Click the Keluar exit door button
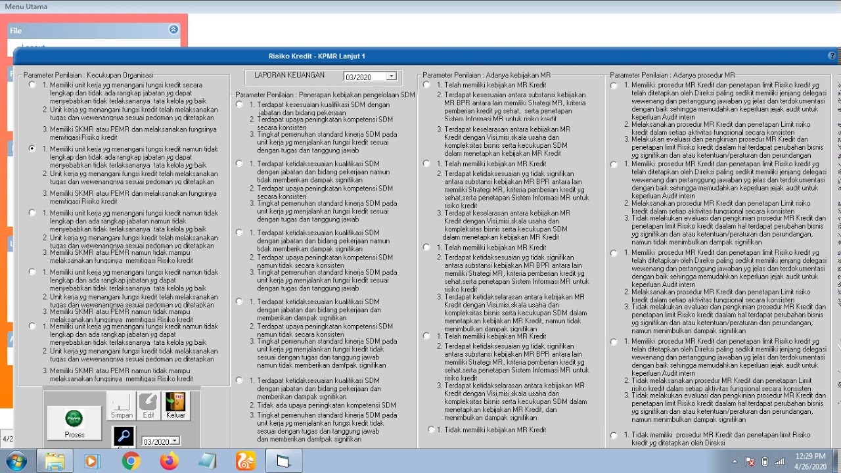Viewport: 841px width, 473px height. coord(175,405)
